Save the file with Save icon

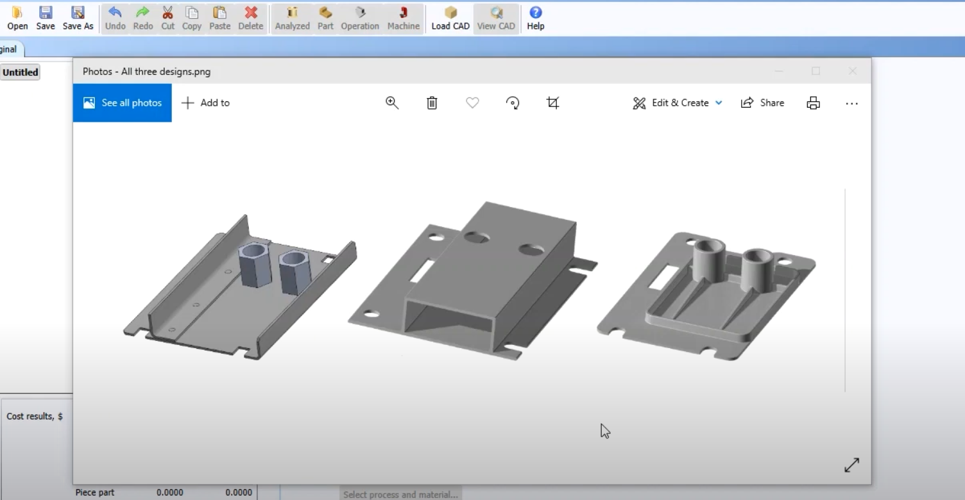point(46,18)
